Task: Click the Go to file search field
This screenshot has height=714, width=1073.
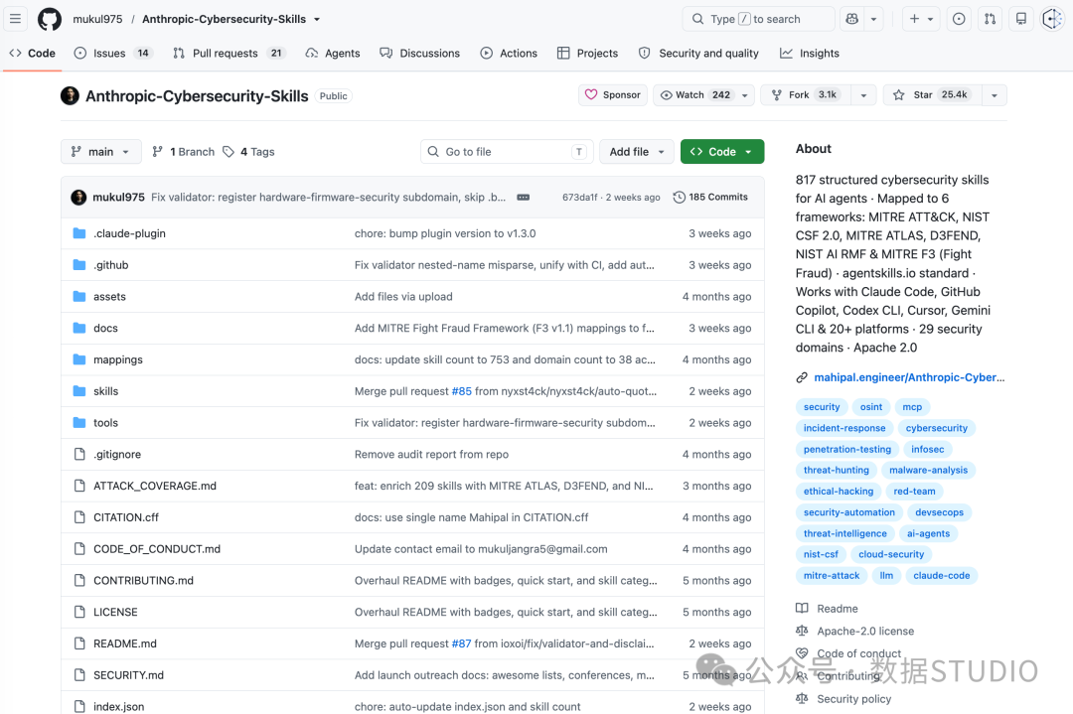Action: [507, 152]
